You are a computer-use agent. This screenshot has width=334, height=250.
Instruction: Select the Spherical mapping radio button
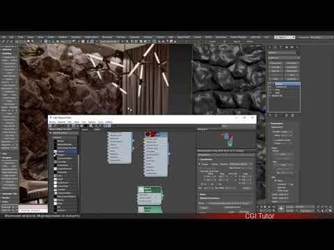coord(276,187)
